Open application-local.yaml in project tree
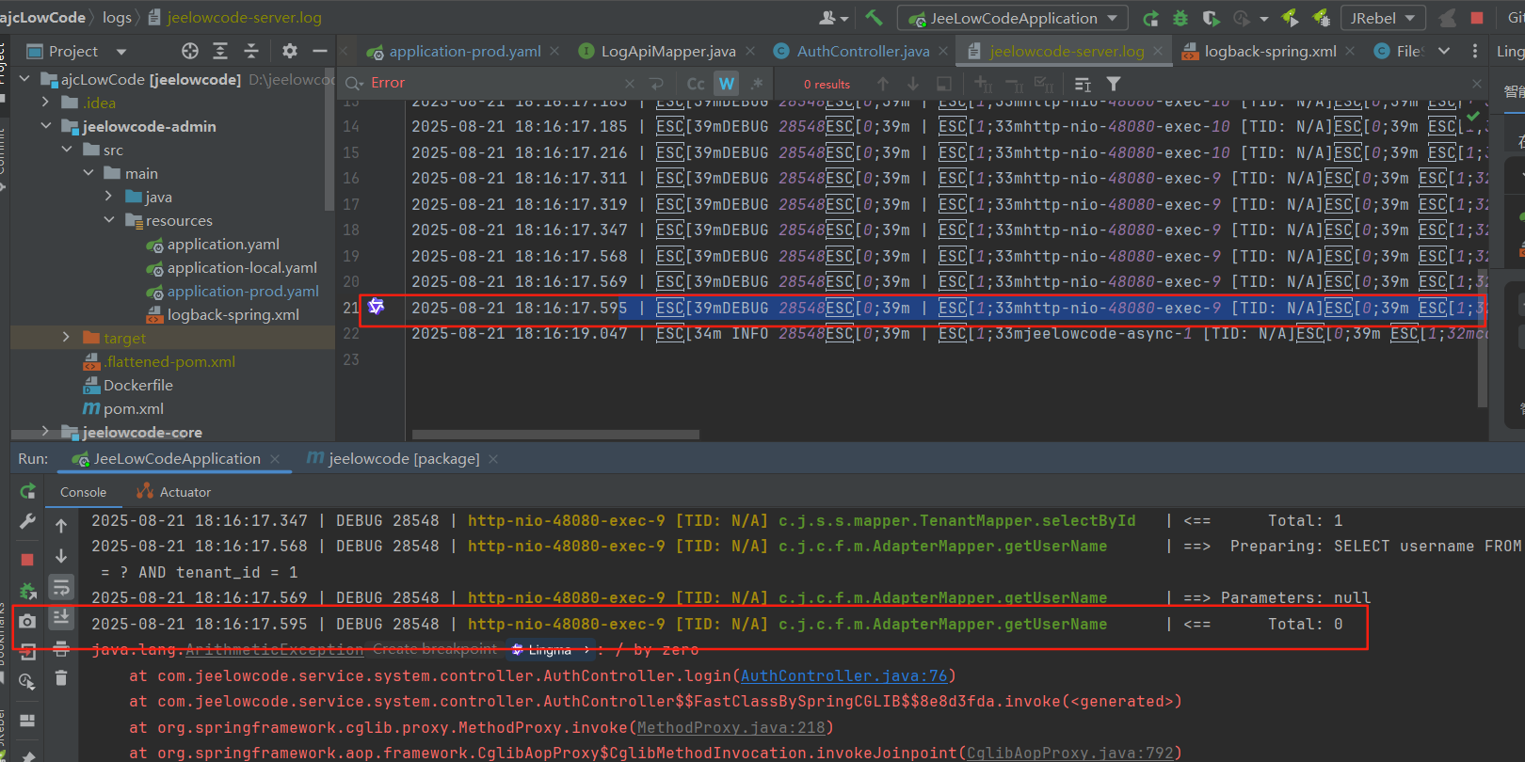This screenshot has width=1525, height=762. (242, 267)
